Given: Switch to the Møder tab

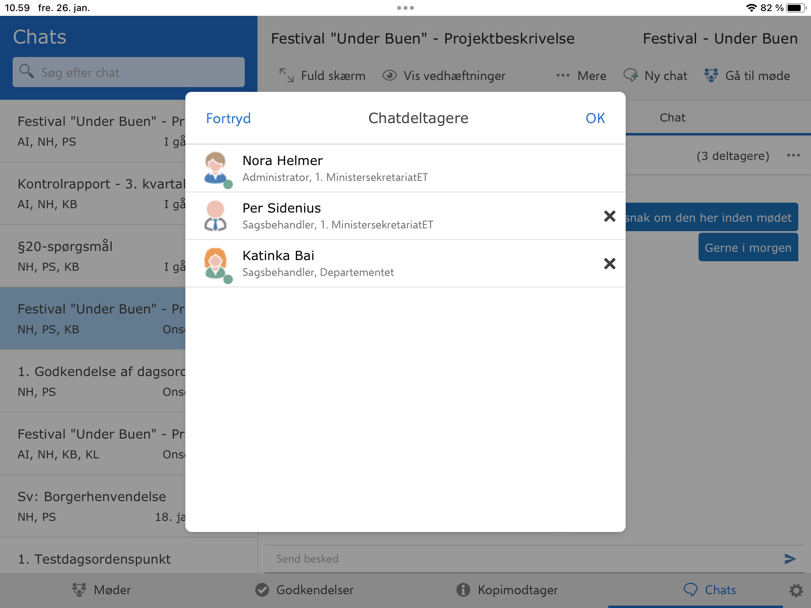Looking at the screenshot, I should pos(102,590).
